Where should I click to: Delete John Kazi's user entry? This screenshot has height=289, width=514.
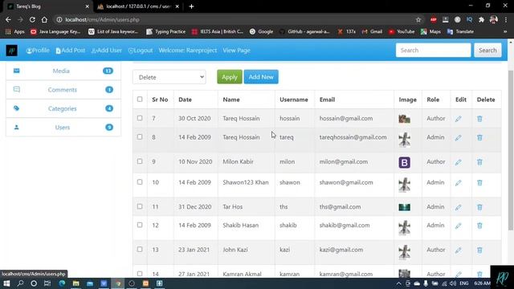[x=479, y=250]
